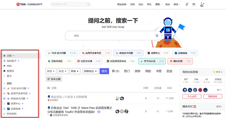This screenshot has width=226, height=118.
Task: Click the smiley icon on 建议反馈 card
Action: click(x=171, y=61)
